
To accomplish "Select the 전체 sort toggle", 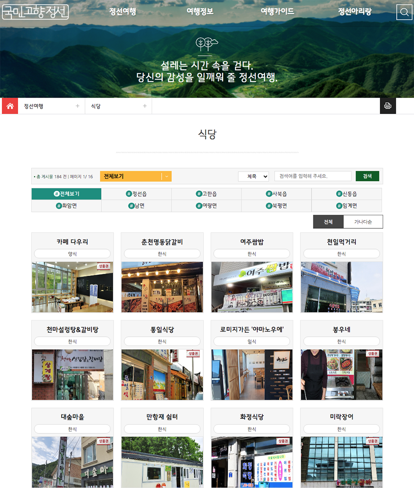I will [x=328, y=222].
